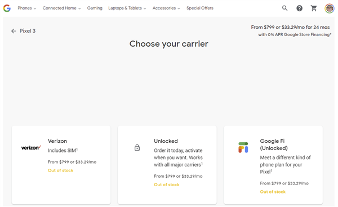Expand the Accessories dropdown menu
The image size is (338, 207).
[x=166, y=8]
